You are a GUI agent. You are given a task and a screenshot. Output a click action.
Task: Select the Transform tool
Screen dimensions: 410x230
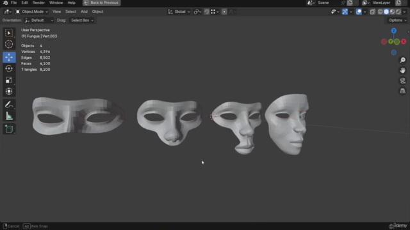point(9,91)
